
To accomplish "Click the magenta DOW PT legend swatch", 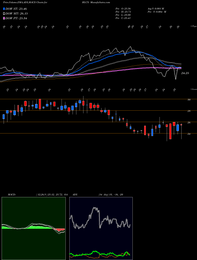I will (4, 18).
